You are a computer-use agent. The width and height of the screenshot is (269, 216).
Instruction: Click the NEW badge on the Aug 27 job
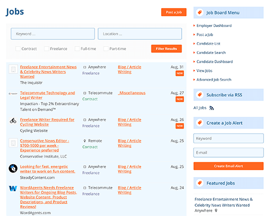tap(180, 99)
